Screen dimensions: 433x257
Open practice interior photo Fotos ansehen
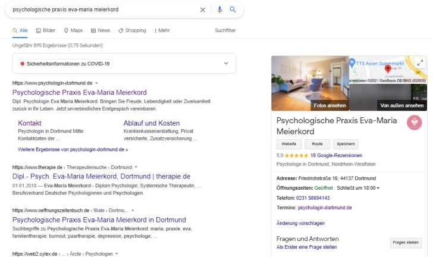tap(310, 83)
